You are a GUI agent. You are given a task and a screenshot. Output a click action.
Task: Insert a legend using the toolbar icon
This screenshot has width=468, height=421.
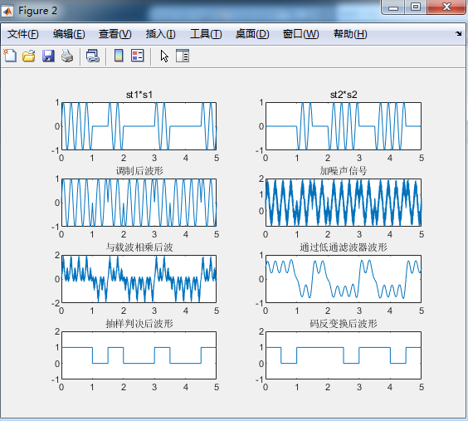138,56
